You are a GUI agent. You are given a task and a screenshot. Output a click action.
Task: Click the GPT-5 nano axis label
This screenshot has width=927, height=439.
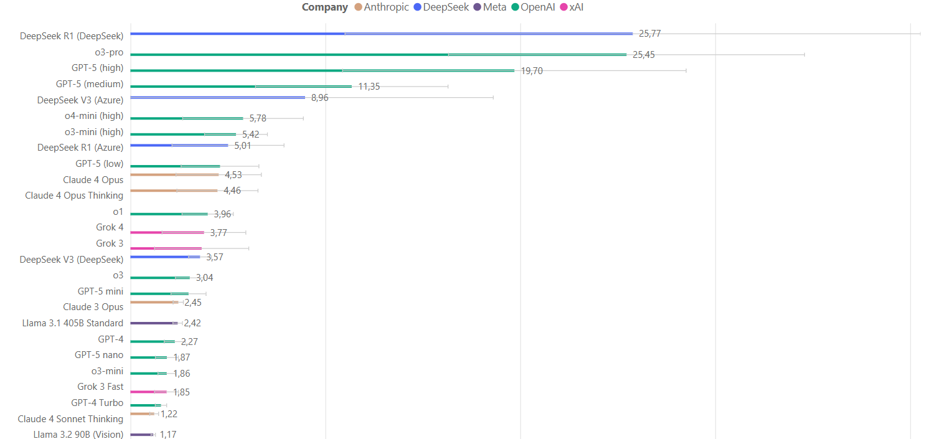[99, 355]
